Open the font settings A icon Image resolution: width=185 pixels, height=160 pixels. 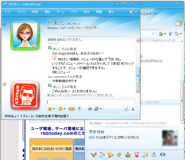coord(133,109)
